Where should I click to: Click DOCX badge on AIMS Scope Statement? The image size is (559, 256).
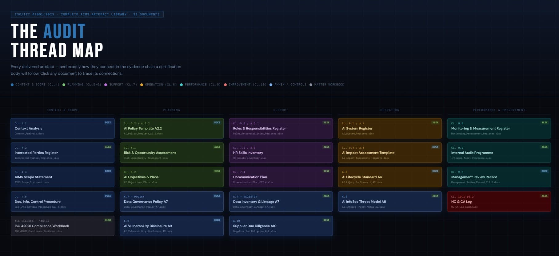pyautogui.click(x=108, y=171)
